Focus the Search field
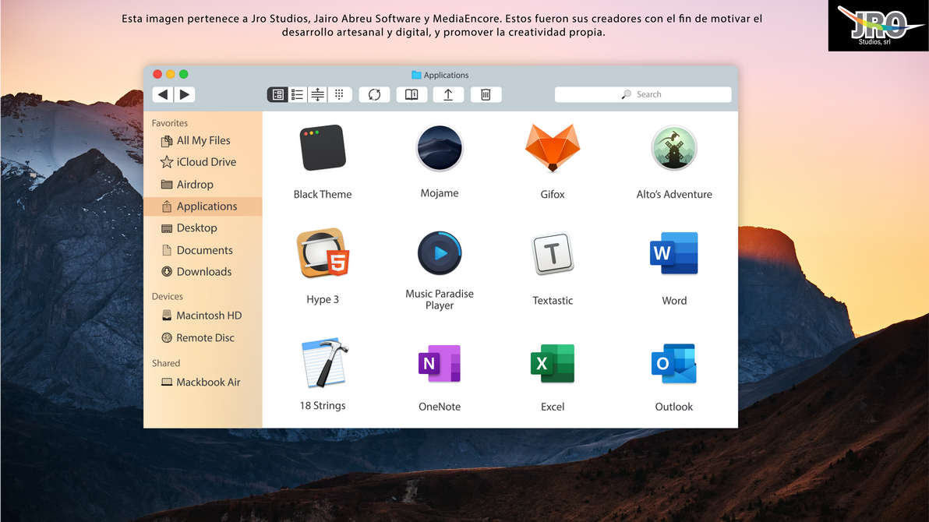This screenshot has height=522, width=929. coord(643,94)
